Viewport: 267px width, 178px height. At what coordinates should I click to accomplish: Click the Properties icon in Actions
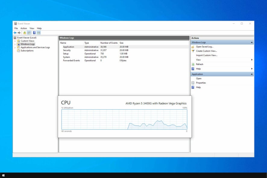coord(193,83)
